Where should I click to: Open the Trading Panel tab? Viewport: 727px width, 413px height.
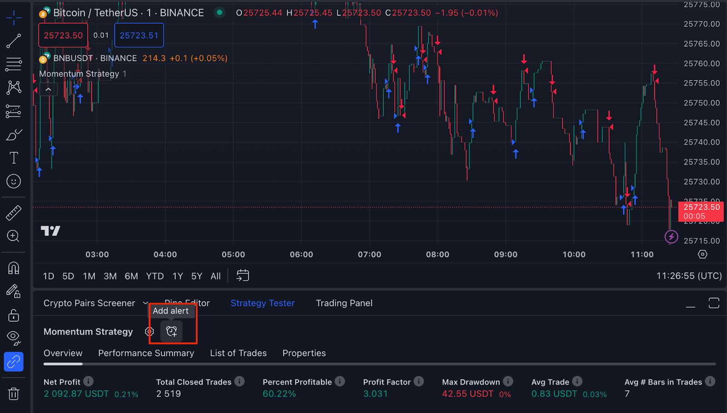pos(344,303)
